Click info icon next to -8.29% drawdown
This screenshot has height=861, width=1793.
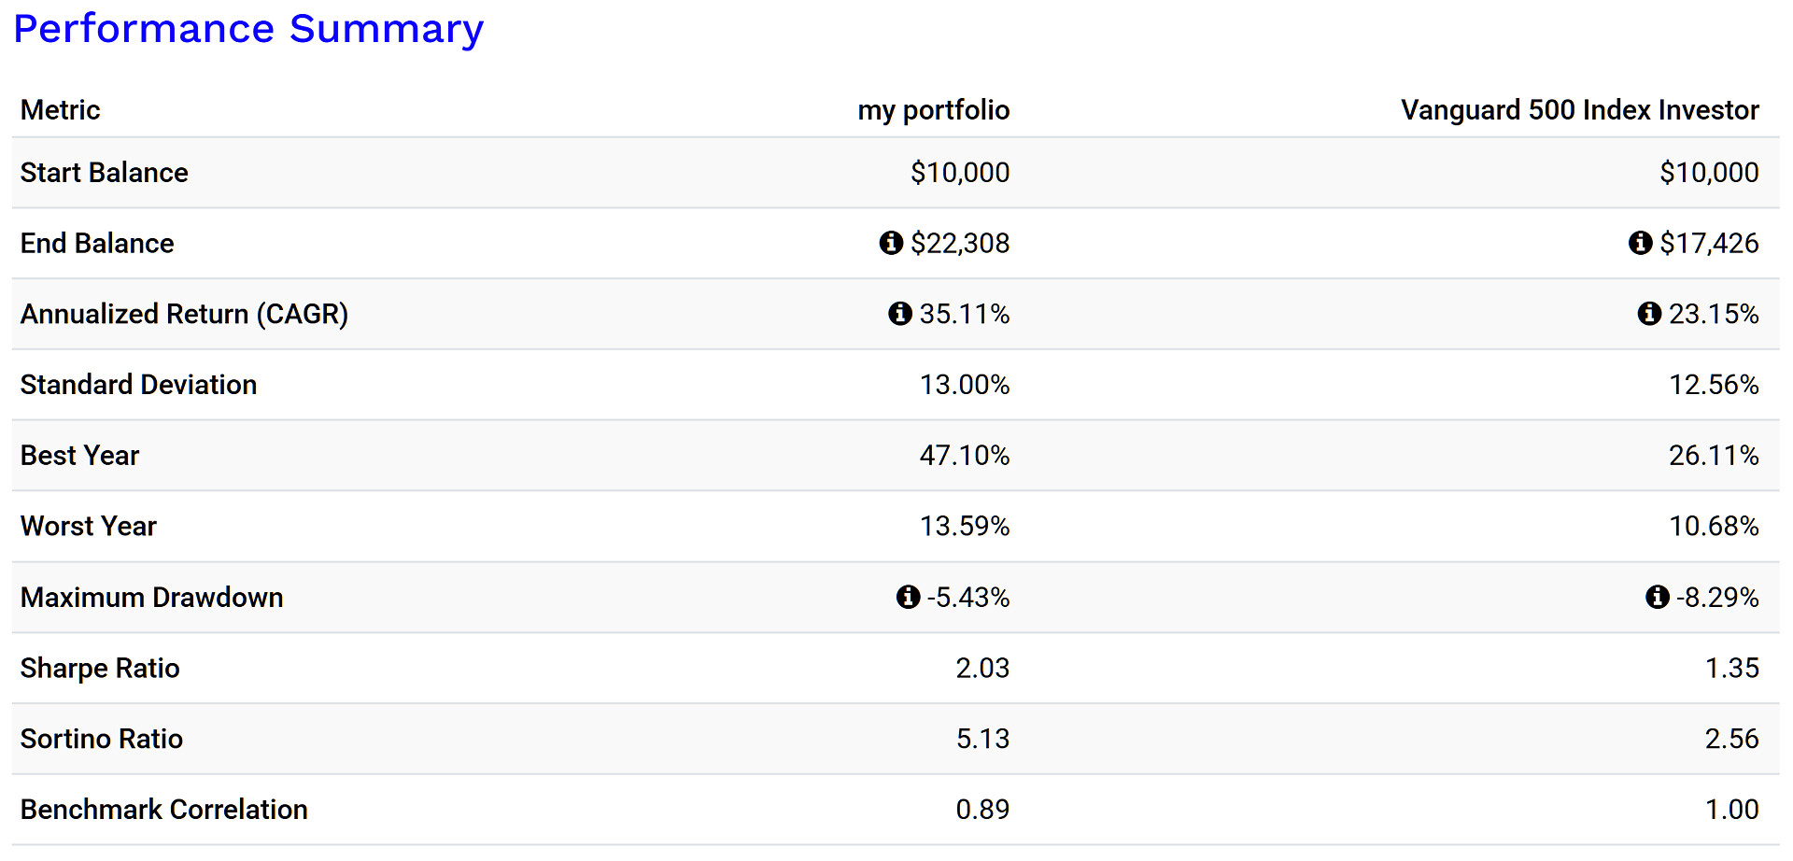[1657, 597]
